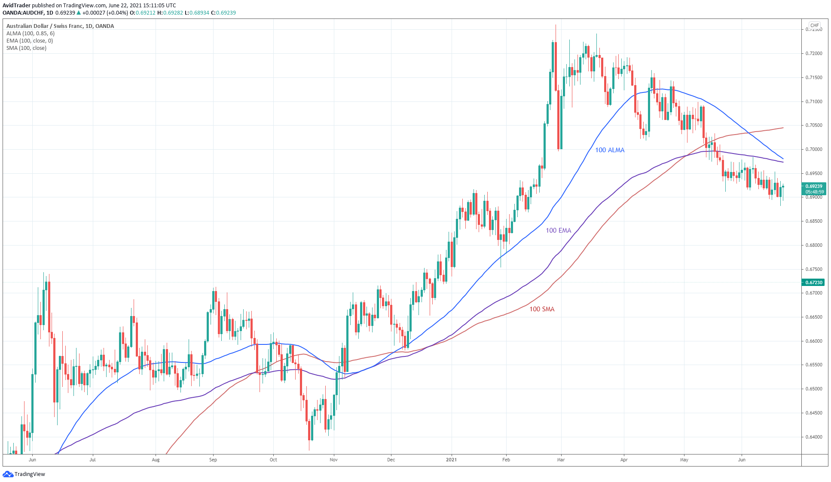831x482 pixels.
Task: Click the TradingView logo icon
Action: [8, 474]
